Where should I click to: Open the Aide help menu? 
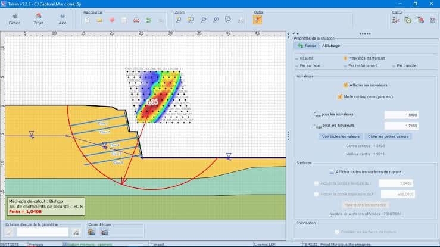click(x=63, y=20)
